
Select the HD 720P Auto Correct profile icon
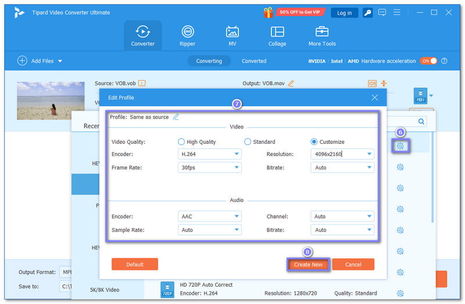pos(167,289)
